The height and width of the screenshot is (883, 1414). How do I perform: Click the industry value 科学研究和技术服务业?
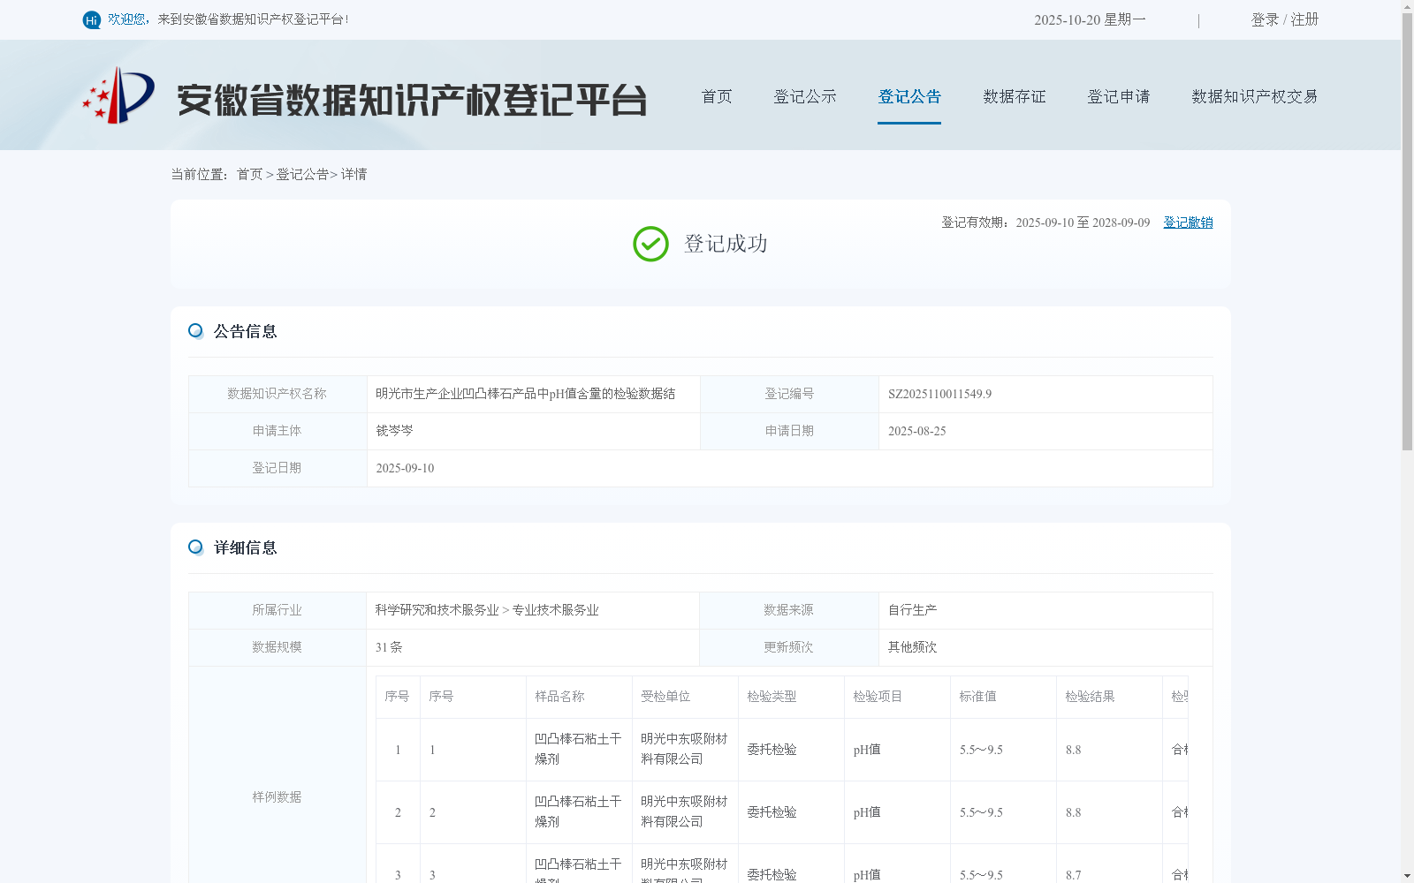click(x=437, y=610)
